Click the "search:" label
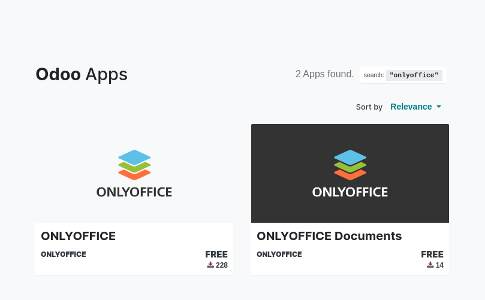Image resolution: width=485 pixels, height=300 pixels. click(x=373, y=75)
